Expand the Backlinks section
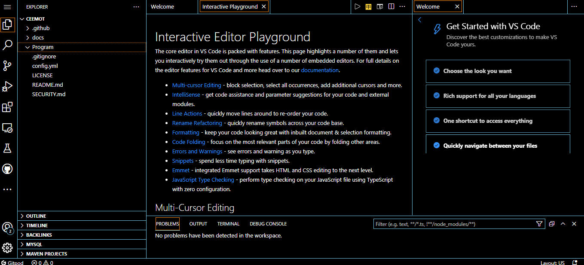Viewport: 584px width, 265px height. click(82, 235)
